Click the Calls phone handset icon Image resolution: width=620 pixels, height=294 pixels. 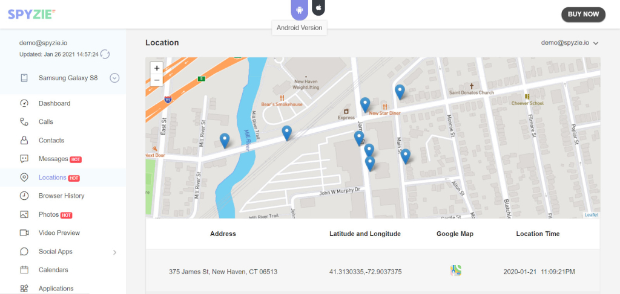point(24,122)
